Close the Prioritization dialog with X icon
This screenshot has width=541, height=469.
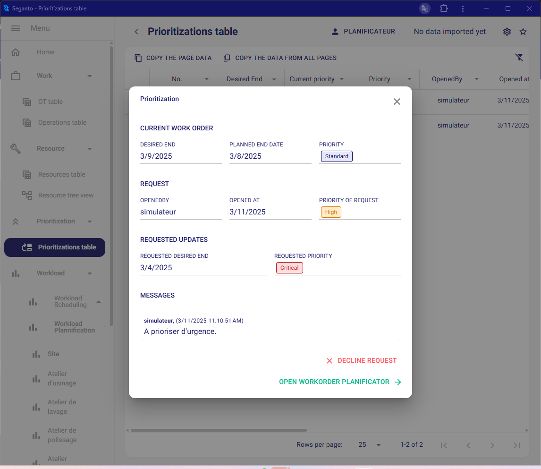click(x=397, y=102)
